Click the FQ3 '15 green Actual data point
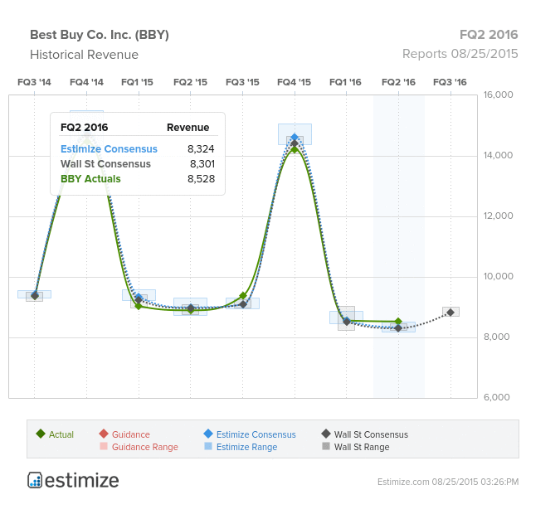This screenshot has width=560, height=514. pyautogui.click(x=243, y=295)
